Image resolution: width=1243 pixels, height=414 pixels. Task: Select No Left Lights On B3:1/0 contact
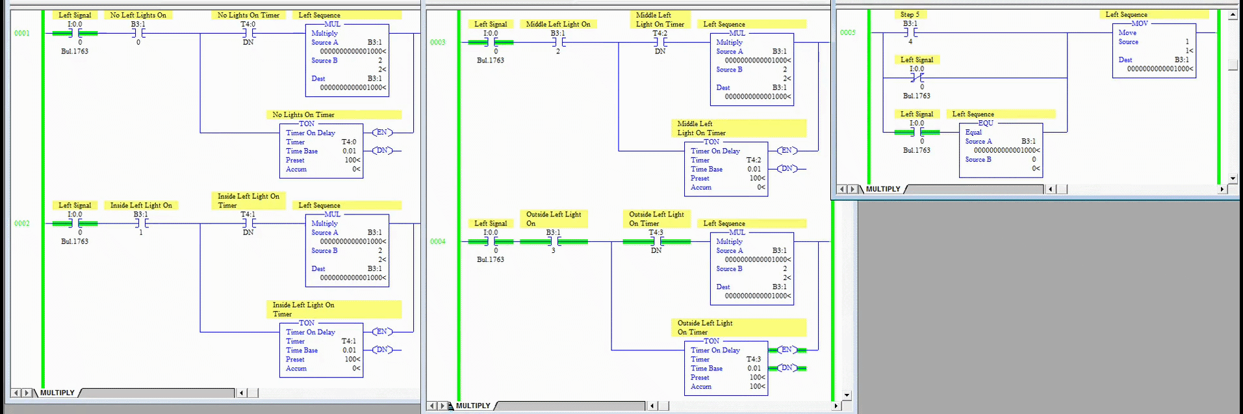pyautogui.click(x=138, y=33)
